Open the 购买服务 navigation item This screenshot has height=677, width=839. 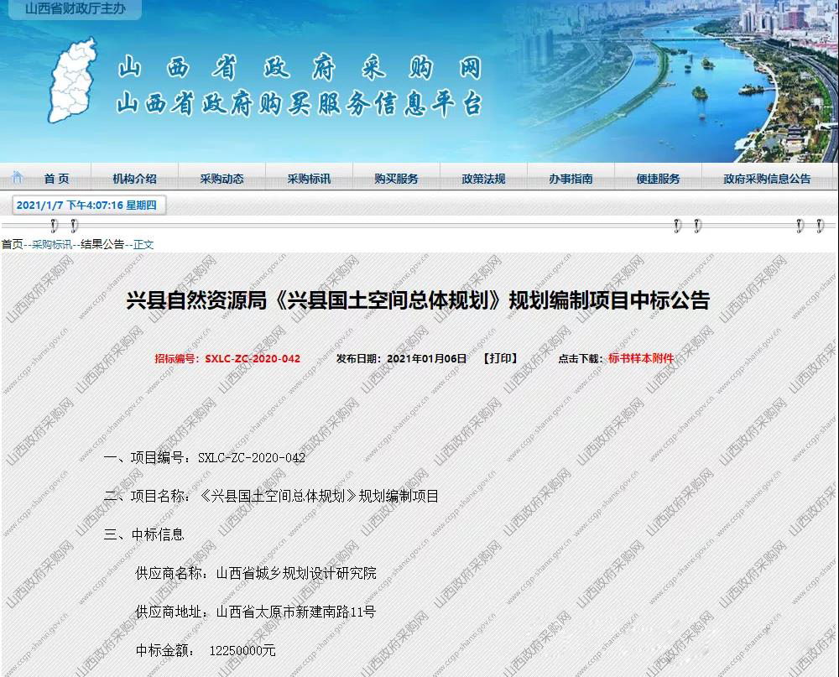click(x=396, y=179)
